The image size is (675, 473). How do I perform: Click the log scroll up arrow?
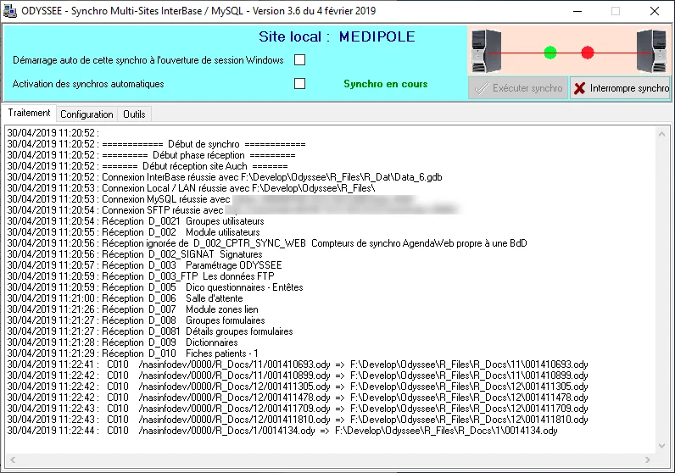661,134
